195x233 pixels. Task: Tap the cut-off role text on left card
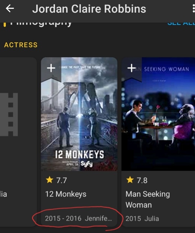(3, 194)
